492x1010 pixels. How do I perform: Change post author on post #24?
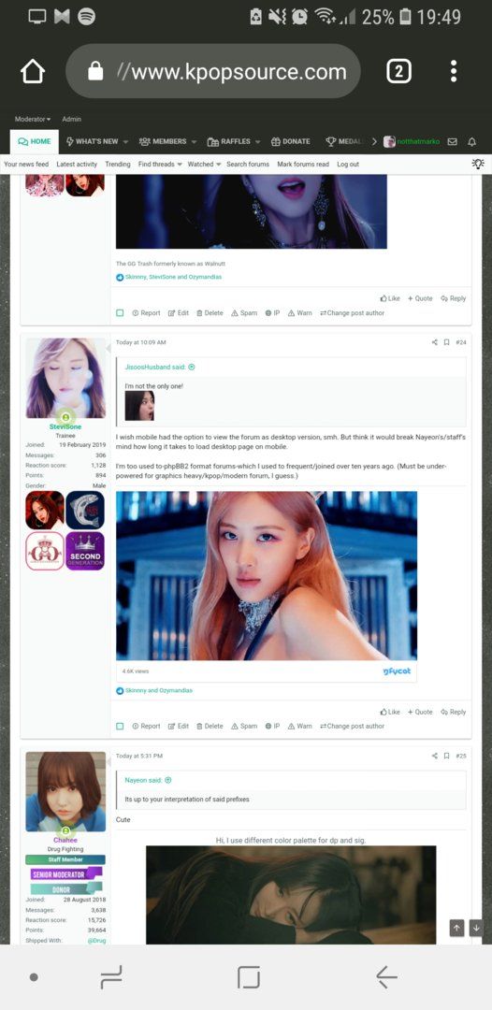tap(353, 726)
